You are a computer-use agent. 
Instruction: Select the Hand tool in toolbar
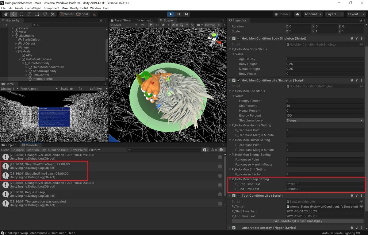6,14
